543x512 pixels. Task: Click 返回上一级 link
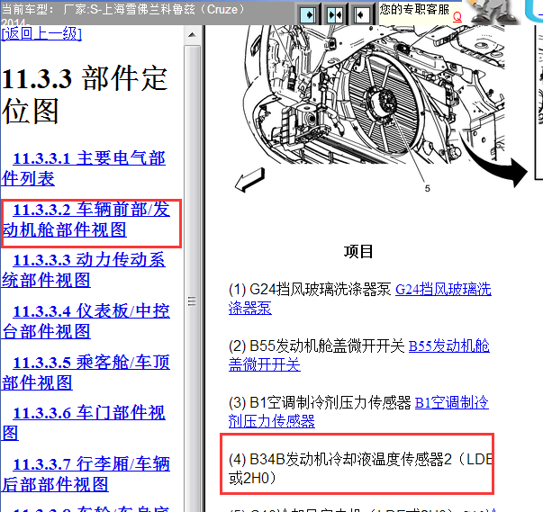(41, 34)
